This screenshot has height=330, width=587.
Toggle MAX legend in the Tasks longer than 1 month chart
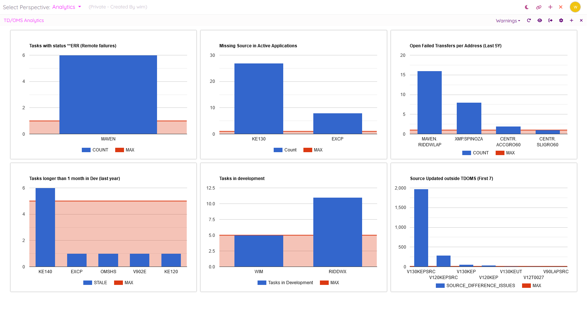124,283
